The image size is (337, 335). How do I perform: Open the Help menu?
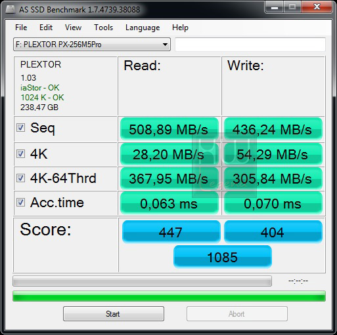pos(180,28)
